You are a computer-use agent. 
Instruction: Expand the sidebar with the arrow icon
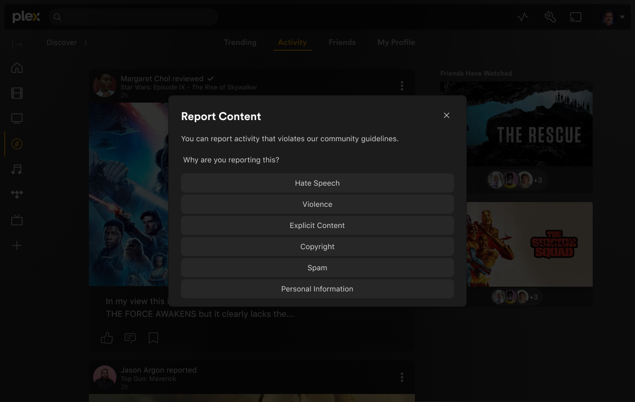pos(17,44)
